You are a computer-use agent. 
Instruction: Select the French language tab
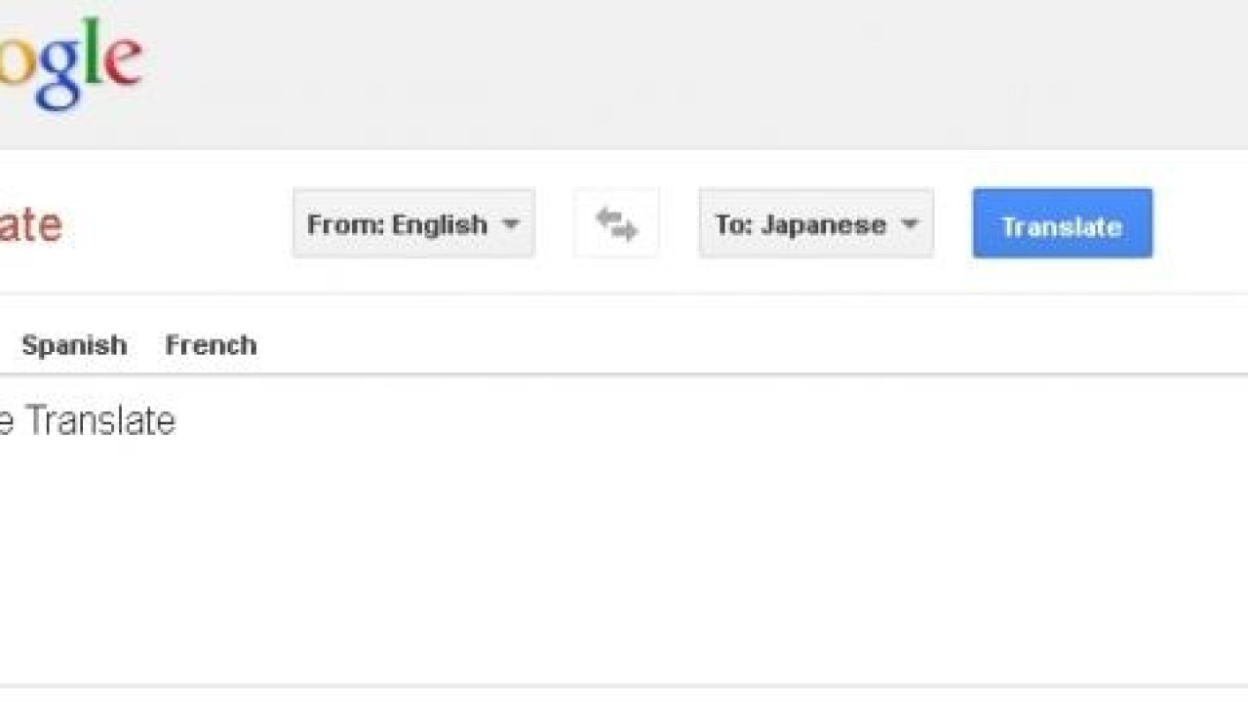coord(211,345)
